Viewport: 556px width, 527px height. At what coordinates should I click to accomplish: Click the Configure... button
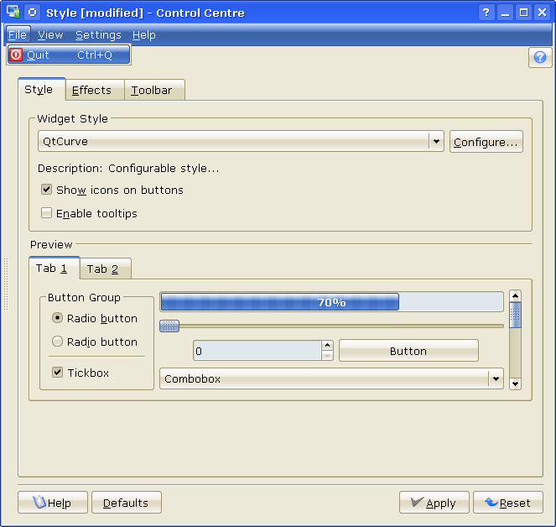pyautogui.click(x=486, y=142)
